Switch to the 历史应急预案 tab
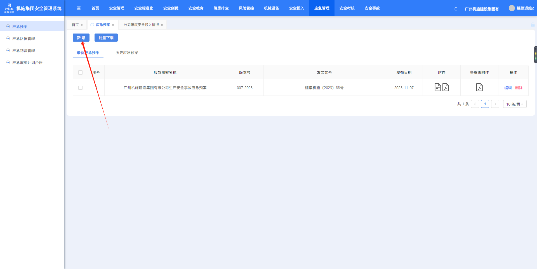The image size is (537, 269). tap(127, 53)
